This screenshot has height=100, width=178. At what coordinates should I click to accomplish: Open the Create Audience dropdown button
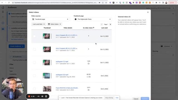coord(17,46)
